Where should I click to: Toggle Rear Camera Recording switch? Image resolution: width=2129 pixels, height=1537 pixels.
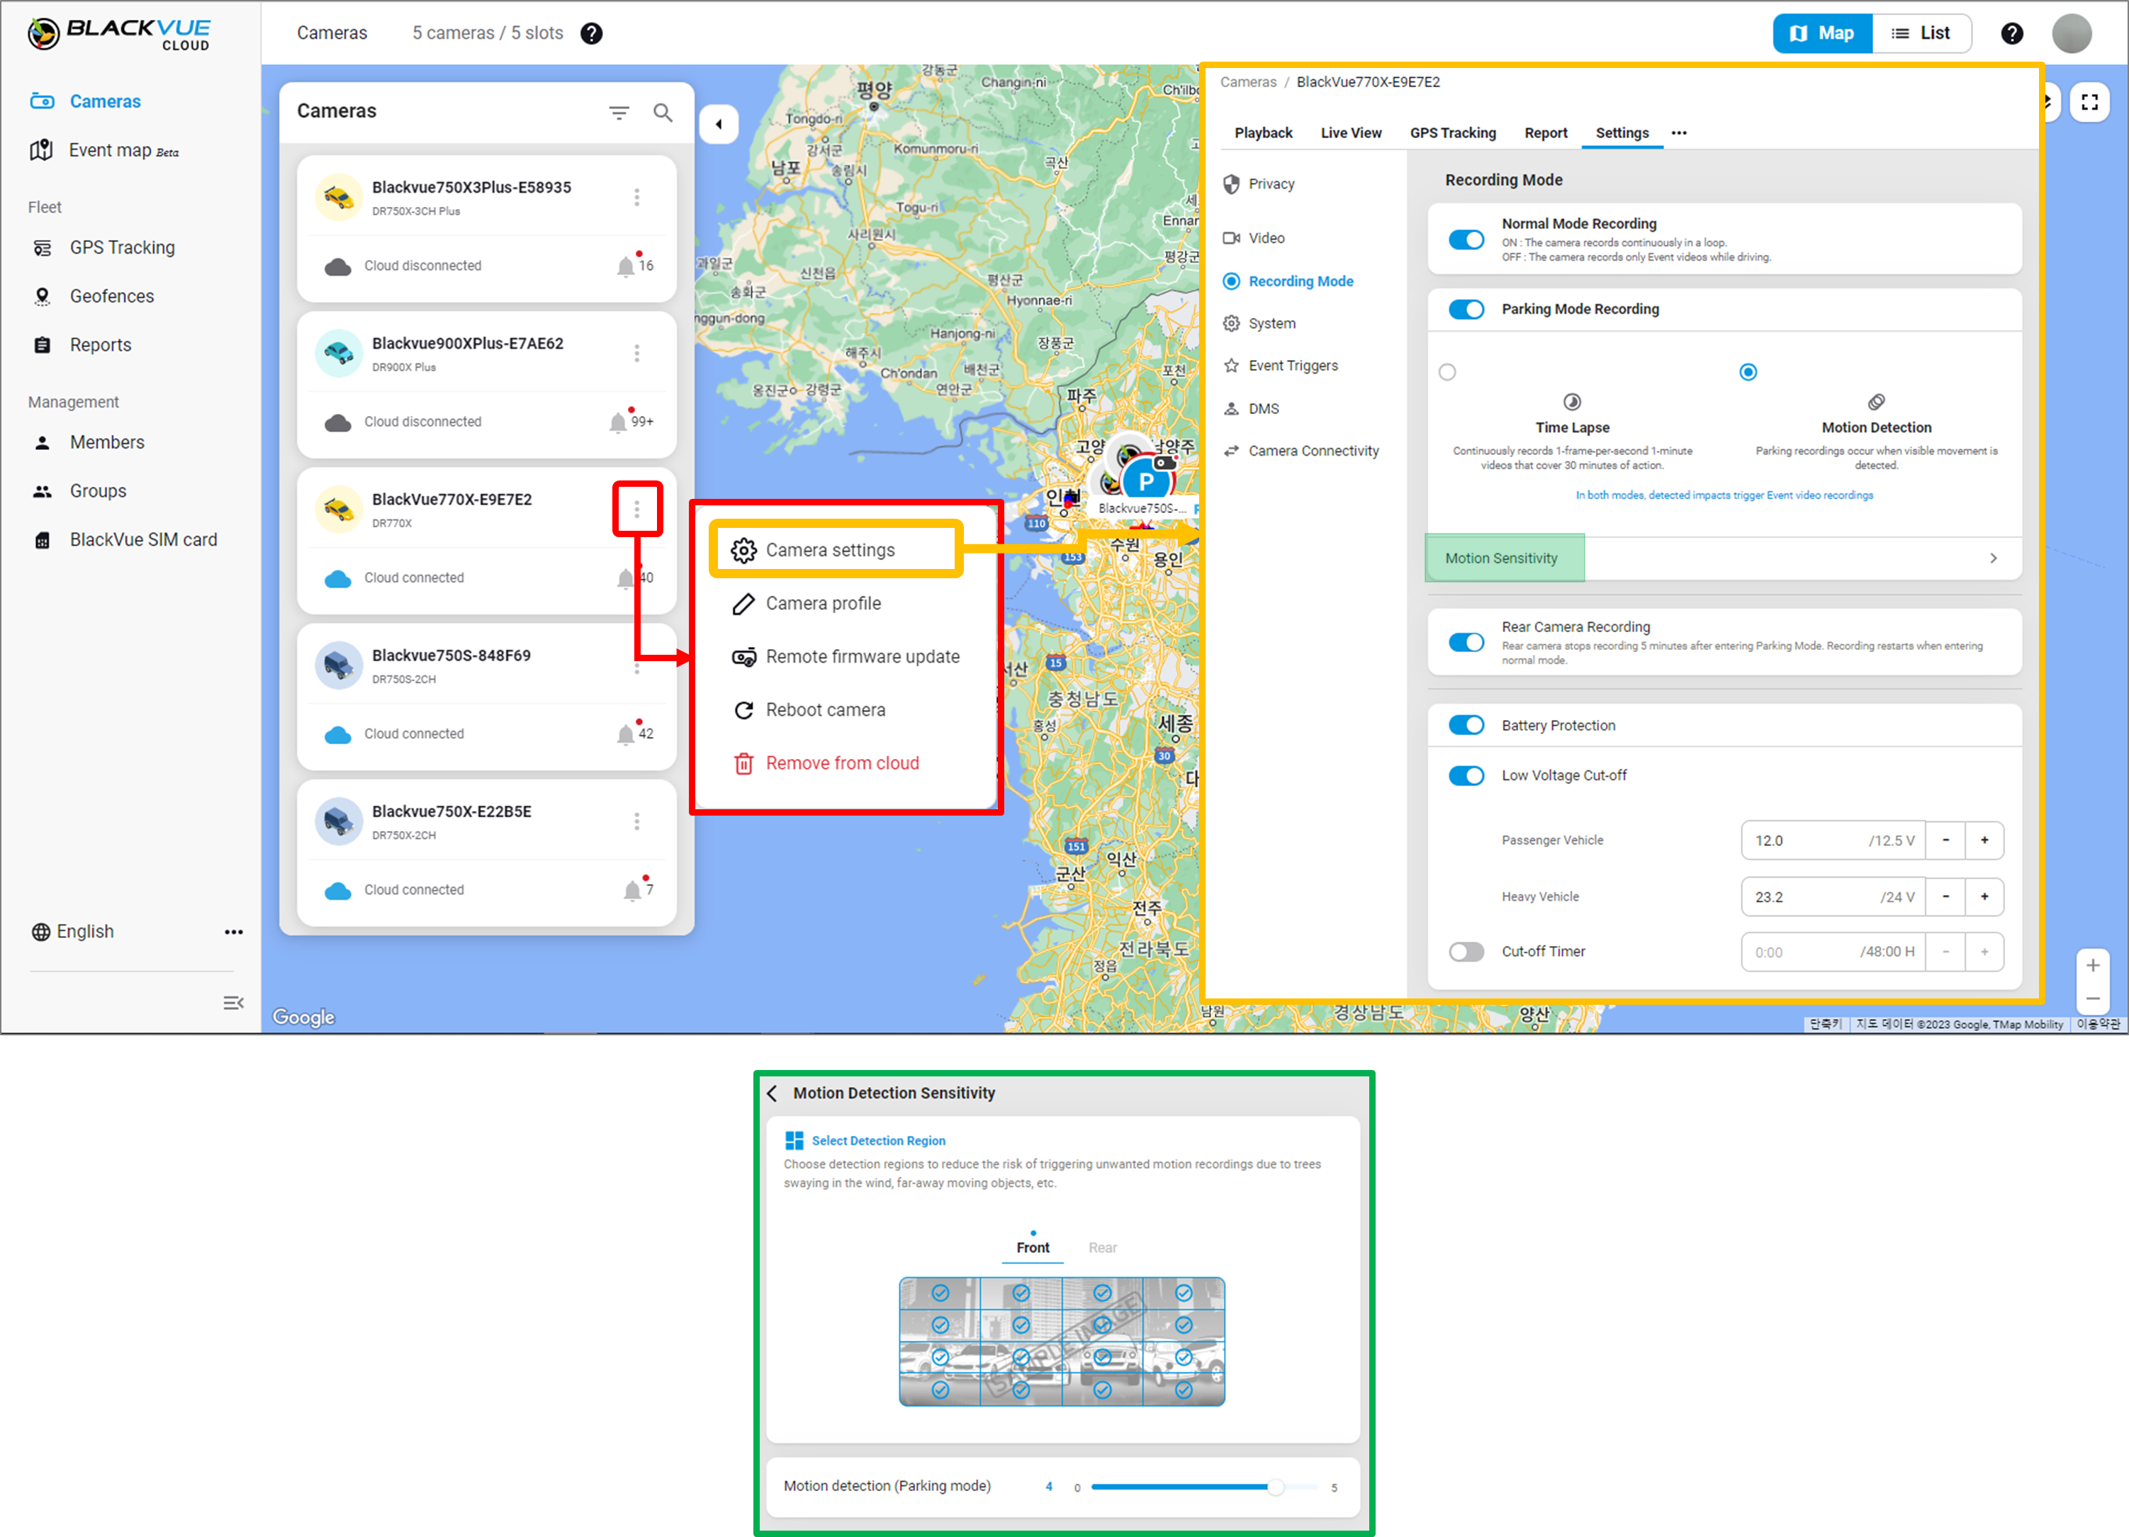[x=1466, y=643]
